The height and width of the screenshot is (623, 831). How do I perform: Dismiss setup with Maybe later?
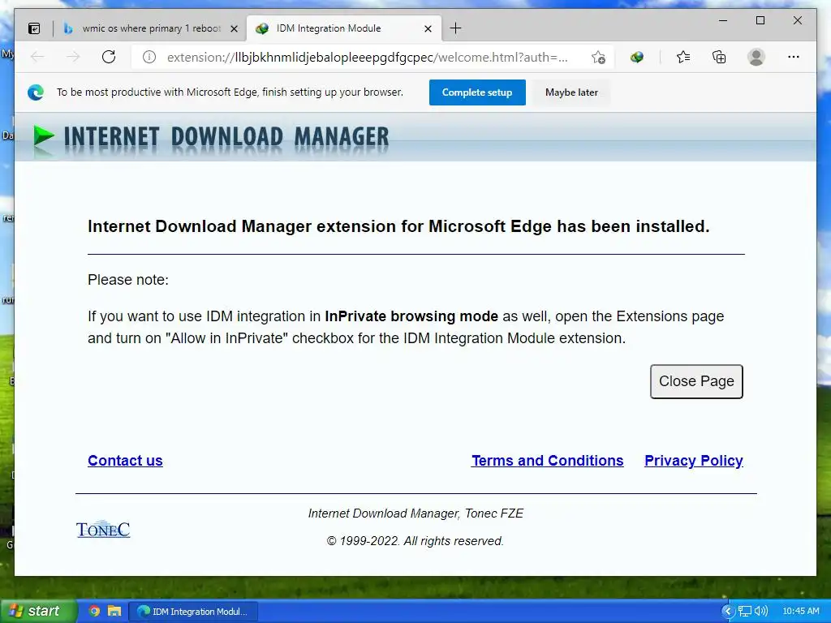pos(571,92)
